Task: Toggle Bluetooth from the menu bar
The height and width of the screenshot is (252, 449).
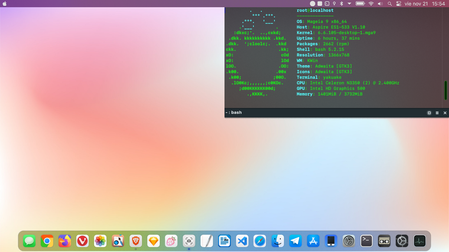Action: click(x=342, y=4)
